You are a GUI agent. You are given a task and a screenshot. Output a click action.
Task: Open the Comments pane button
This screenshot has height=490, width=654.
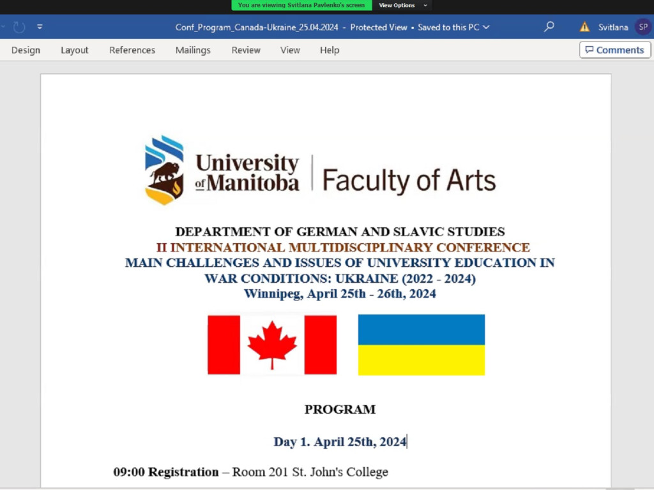click(615, 50)
